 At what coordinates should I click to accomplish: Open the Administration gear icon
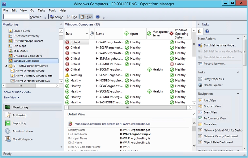pos(7,131)
